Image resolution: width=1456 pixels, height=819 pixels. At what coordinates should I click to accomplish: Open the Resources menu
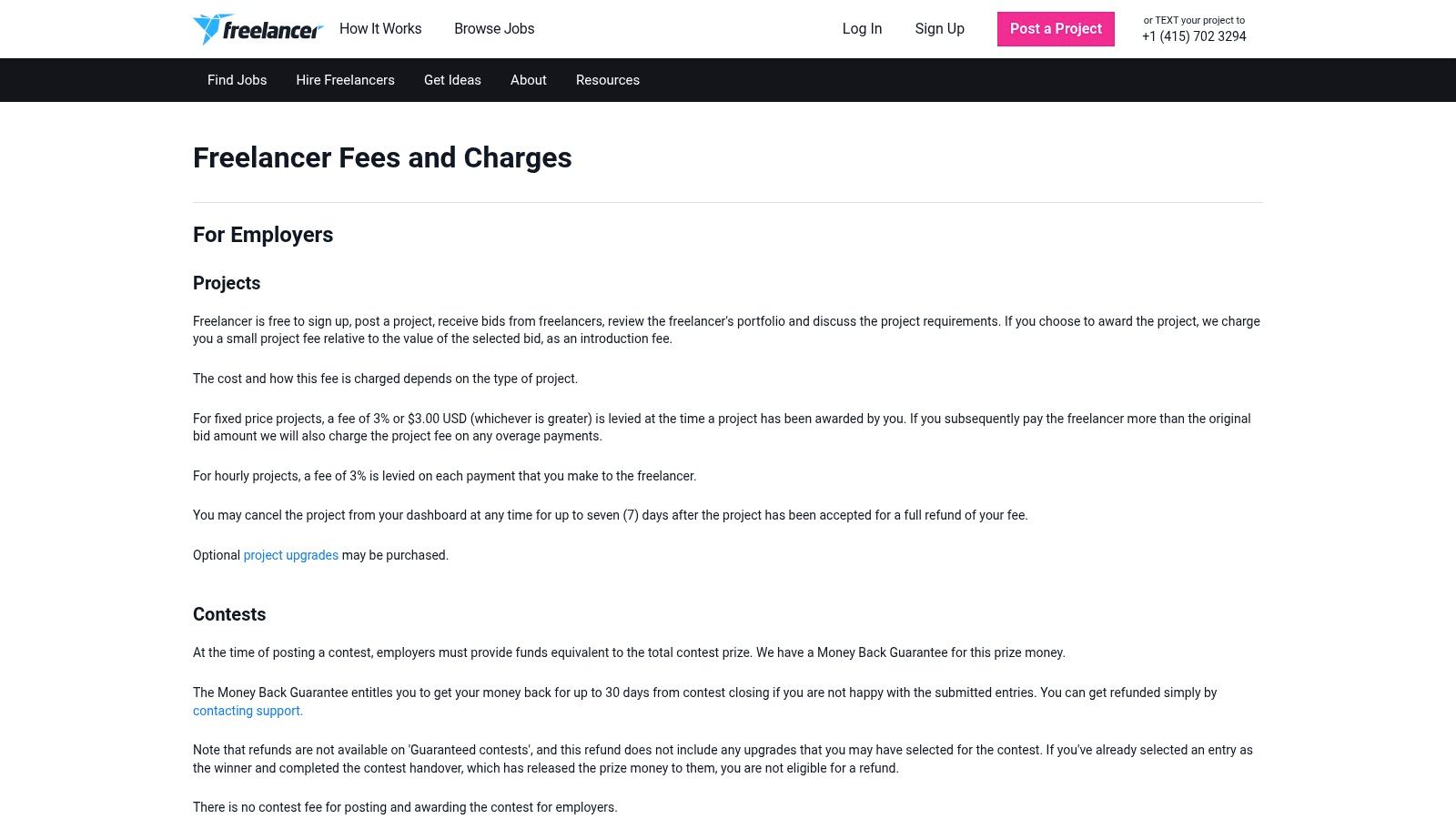tap(607, 80)
